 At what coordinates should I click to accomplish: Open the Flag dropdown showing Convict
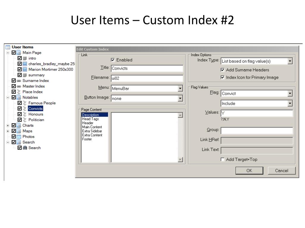point(290,94)
